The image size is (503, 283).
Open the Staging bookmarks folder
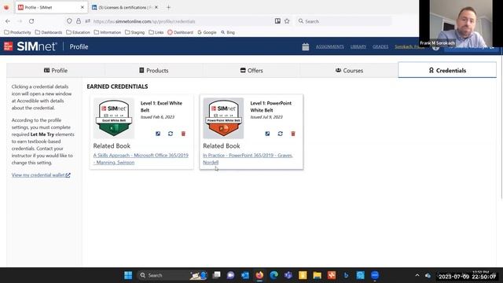(134, 32)
